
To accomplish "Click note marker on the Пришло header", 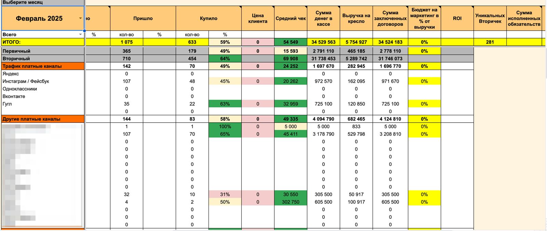I will coord(174,7).
